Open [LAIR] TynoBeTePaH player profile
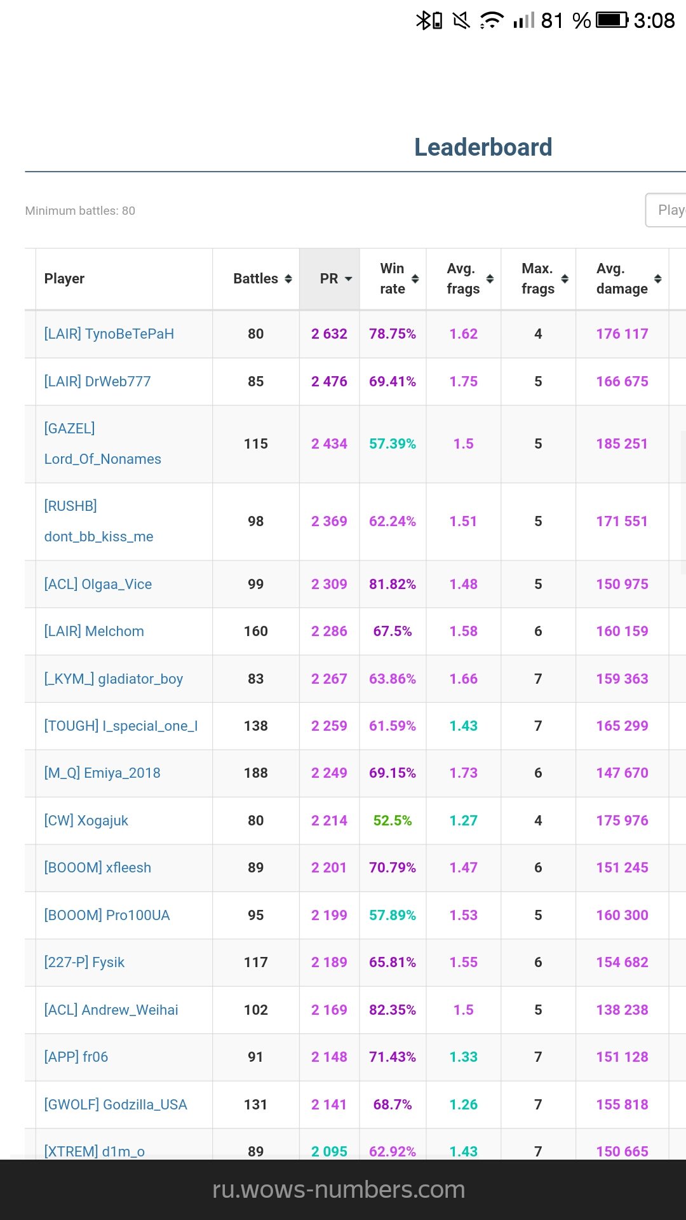 109,334
